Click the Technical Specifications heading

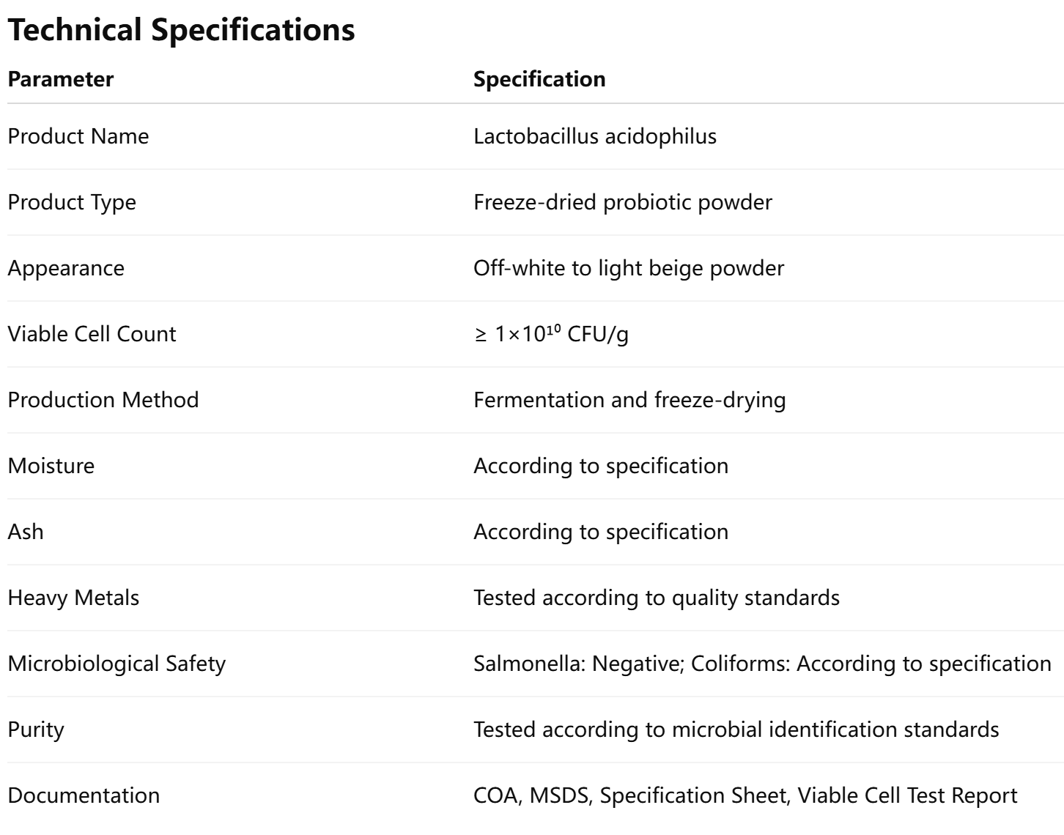pos(181,30)
